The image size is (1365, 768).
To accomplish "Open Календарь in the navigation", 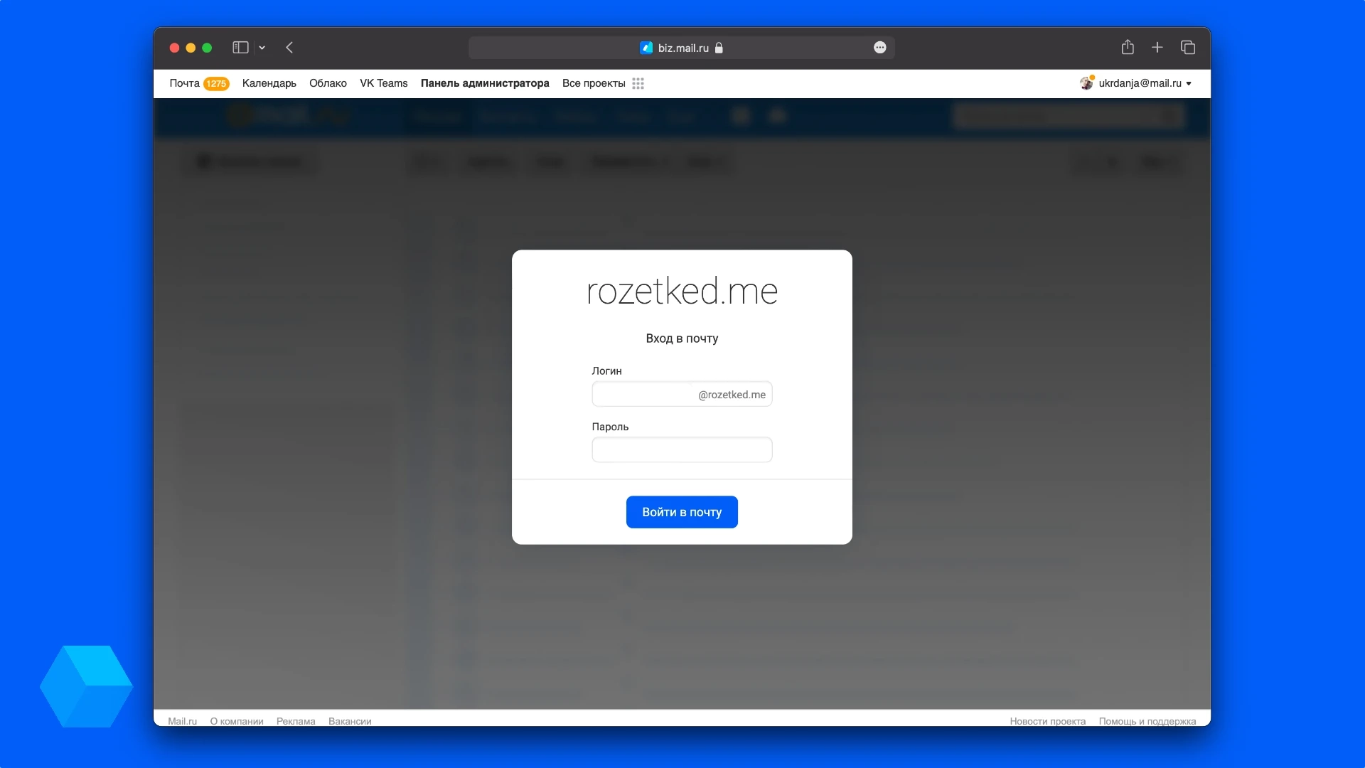I will [x=269, y=83].
